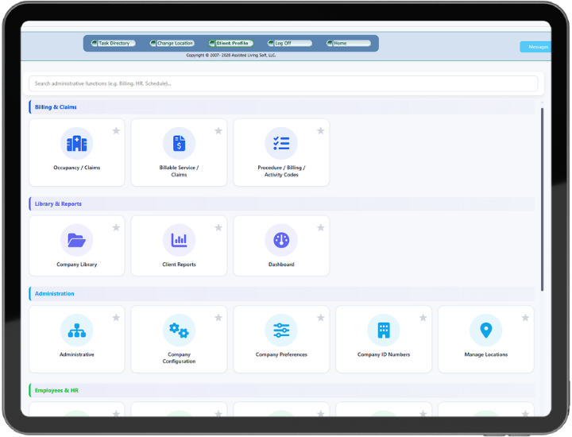This screenshot has width=572, height=437.
Task: Favorite the Company Configuration card star
Action: tap(218, 318)
